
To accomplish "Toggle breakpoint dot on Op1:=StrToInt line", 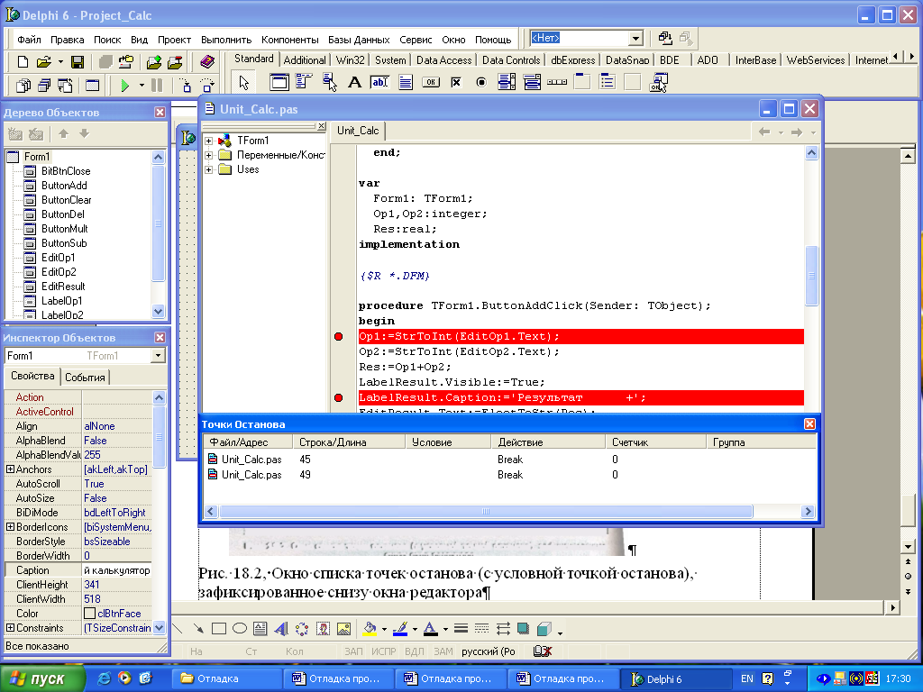I will tap(339, 337).
